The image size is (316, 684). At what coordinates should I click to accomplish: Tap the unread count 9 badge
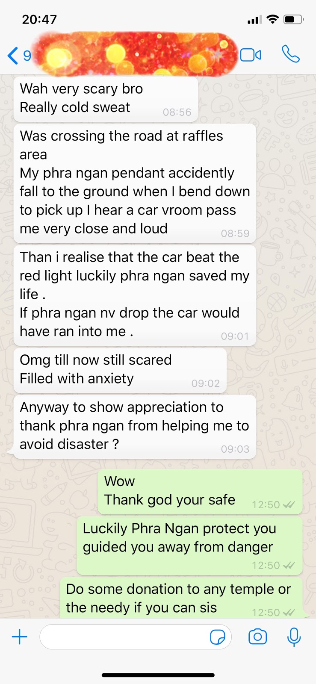point(27,56)
